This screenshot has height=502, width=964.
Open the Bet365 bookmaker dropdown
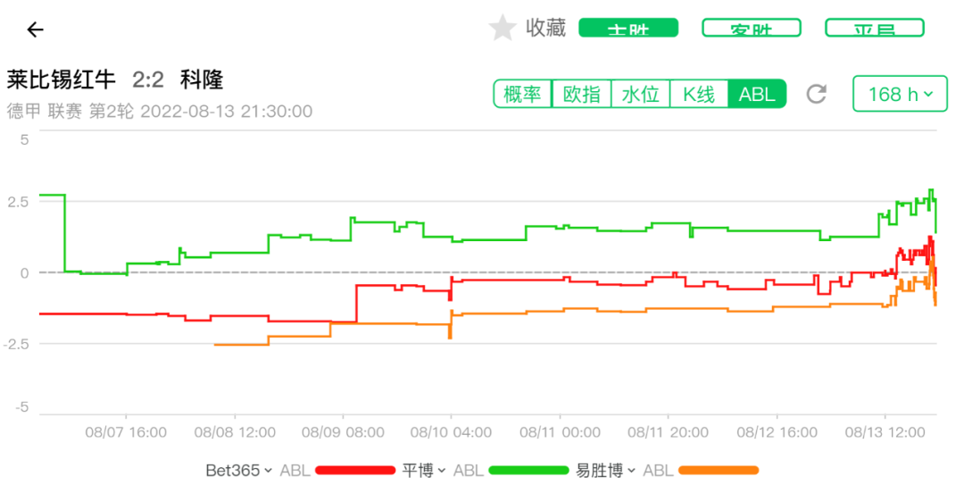tap(238, 470)
